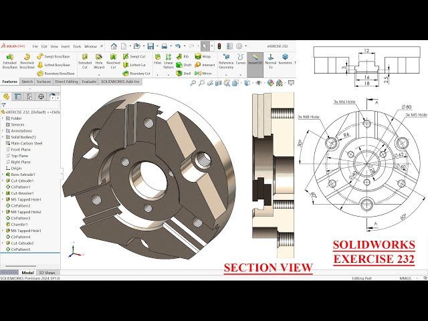Open the DisplayManager tab icon
Screen dimensions: 428x321
click(52, 96)
